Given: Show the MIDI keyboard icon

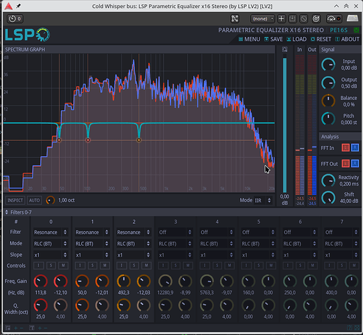Looking at the screenshot, I should 352,19.
